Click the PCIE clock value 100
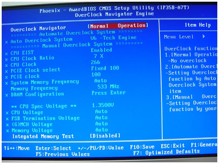The image size is (219, 164). [x=96, y=74]
